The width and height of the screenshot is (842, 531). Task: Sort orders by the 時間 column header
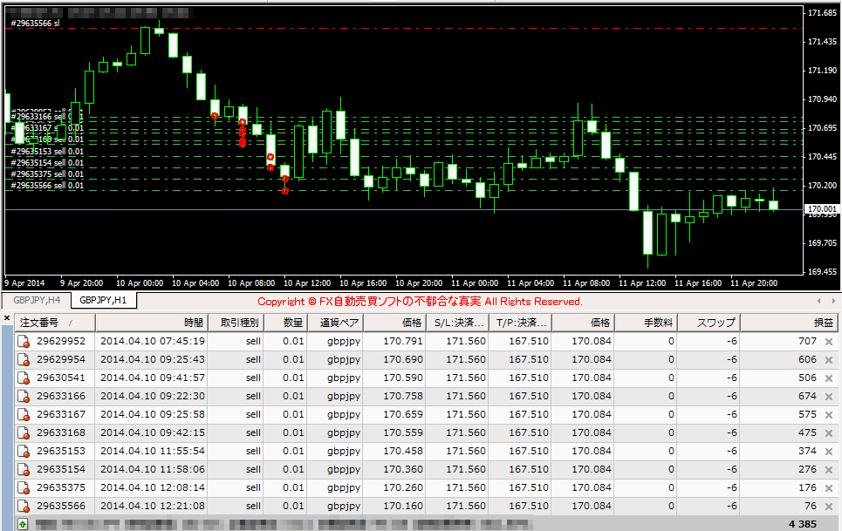[x=152, y=323]
